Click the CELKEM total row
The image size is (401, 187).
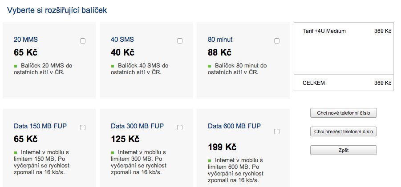coord(344,83)
